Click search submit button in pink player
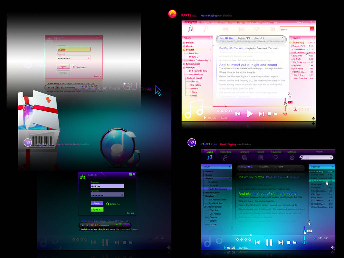 pyautogui.click(x=312, y=29)
